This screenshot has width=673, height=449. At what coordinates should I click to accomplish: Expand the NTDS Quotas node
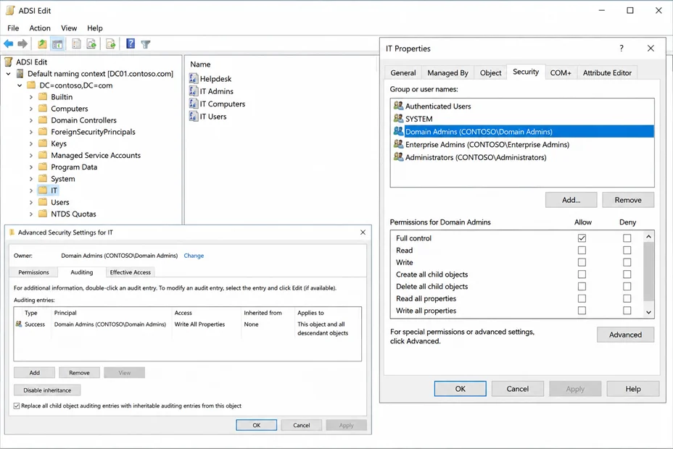(x=31, y=214)
